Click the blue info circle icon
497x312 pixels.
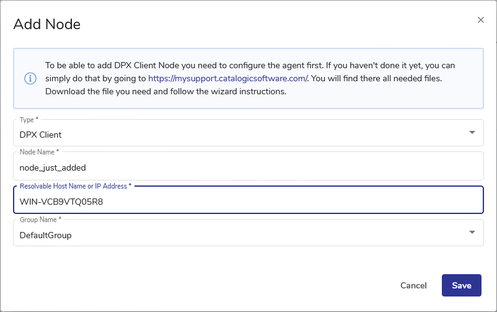pos(30,79)
